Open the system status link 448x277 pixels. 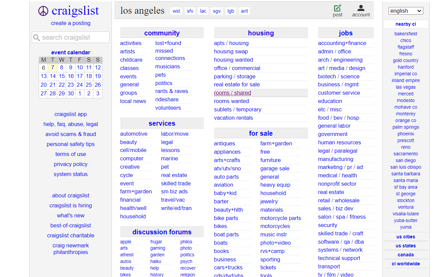tap(70, 174)
